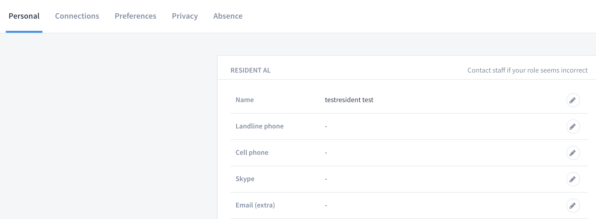This screenshot has height=219, width=596.
Task: Click the RESIDENT AL role heading
Action: coord(250,70)
